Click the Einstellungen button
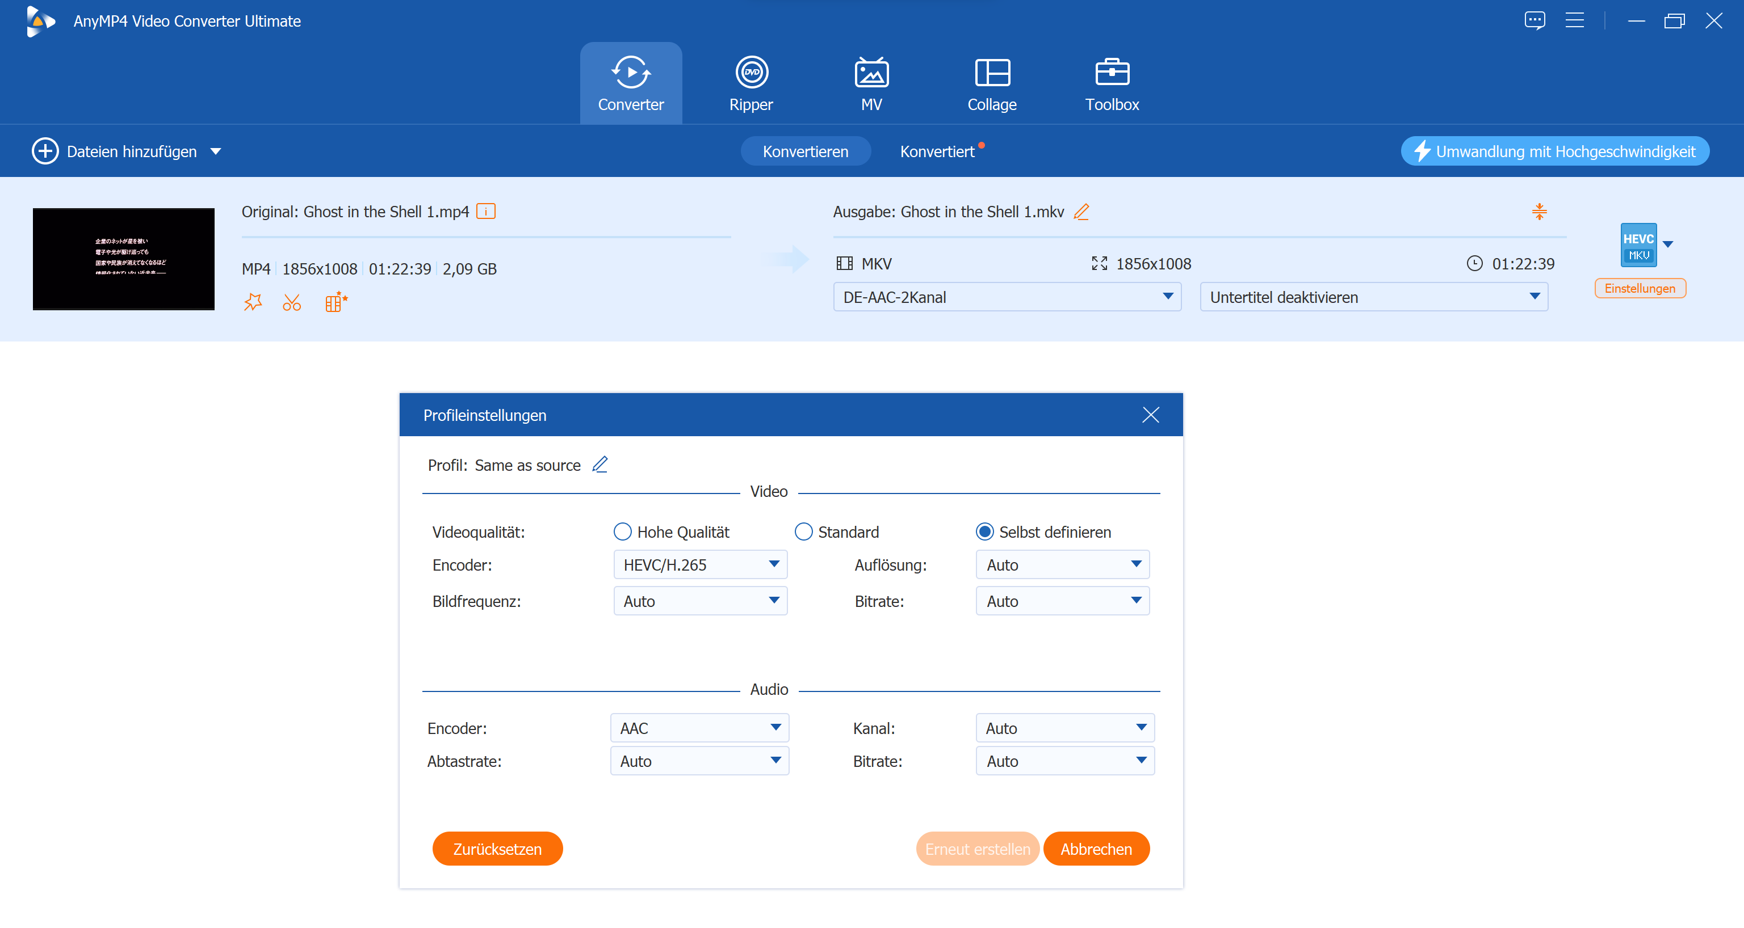 tap(1640, 288)
